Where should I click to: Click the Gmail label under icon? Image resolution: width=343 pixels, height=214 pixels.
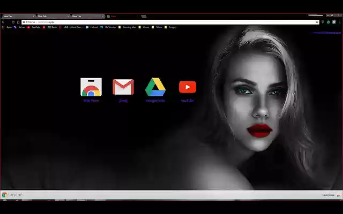[123, 101]
